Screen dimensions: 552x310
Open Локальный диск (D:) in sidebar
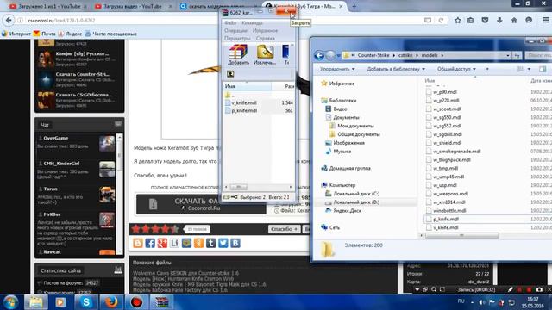click(x=352, y=202)
